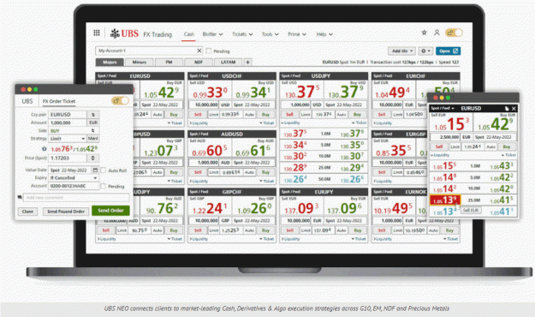Collapse Liquidity in the EURUSD popup
Viewport: 535px width, 317px height.
point(440,155)
